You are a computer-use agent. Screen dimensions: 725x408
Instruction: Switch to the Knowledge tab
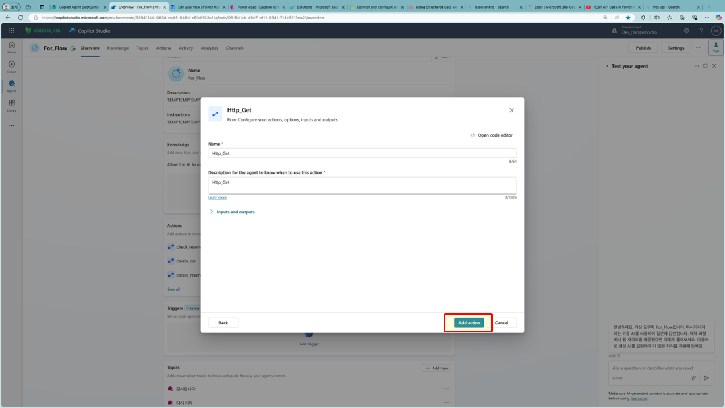[x=118, y=48]
